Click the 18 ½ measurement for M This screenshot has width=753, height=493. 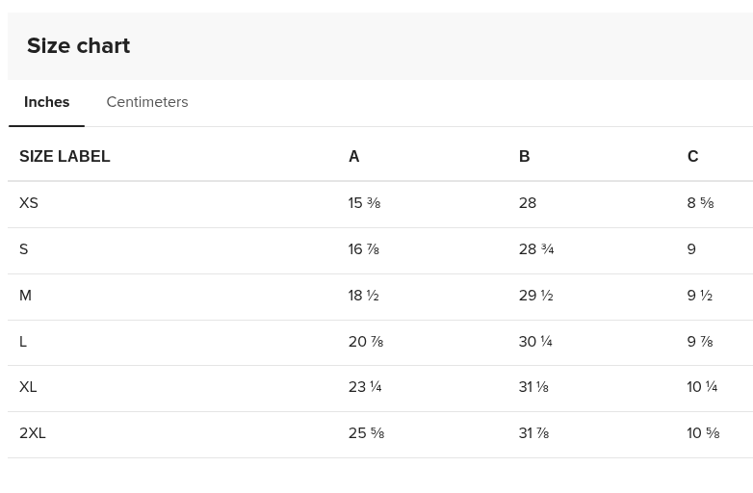[363, 296]
